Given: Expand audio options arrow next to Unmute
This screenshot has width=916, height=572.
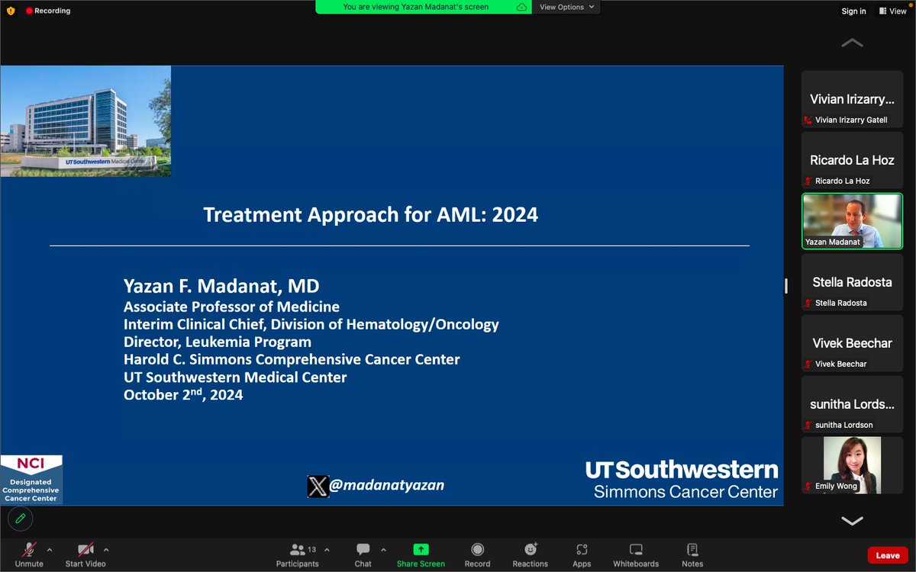Looking at the screenshot, I should 50,549.
